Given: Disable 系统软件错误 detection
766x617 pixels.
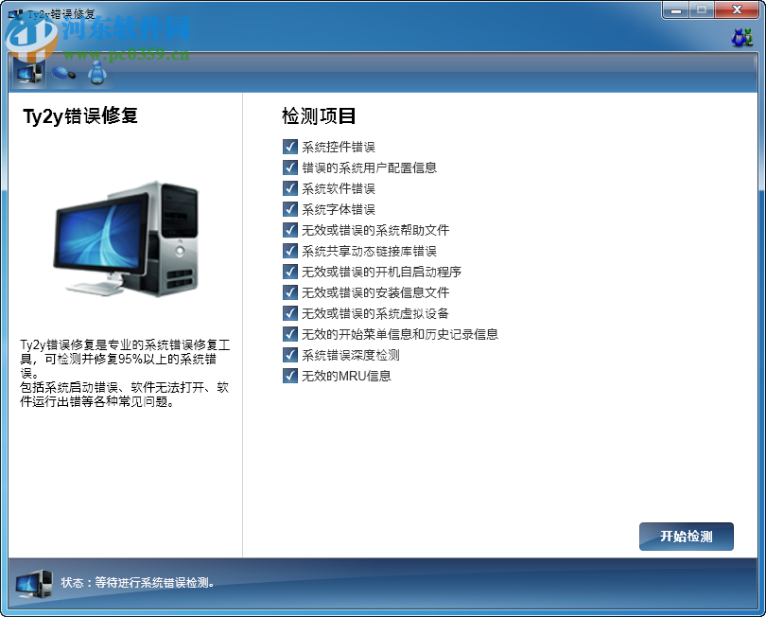Looking at the screenshot, I should point(289,188).
